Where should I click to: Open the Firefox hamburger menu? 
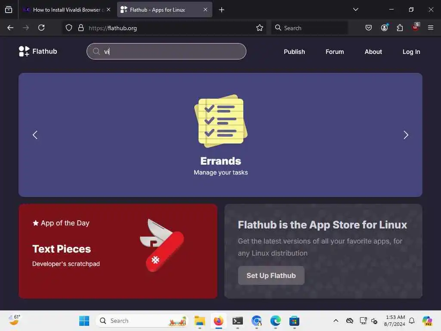pyautogui.click(x=431, y=28)
